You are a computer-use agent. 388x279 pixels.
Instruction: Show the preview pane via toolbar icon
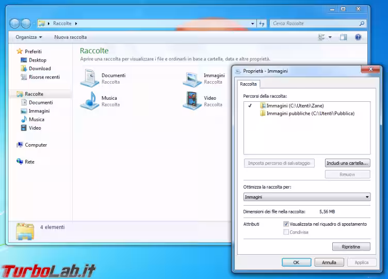click(344, 37)
